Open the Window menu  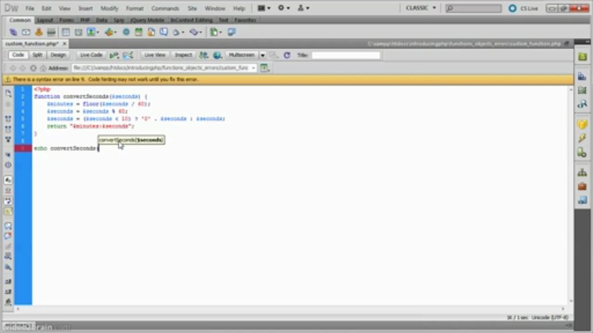click(x=215, y=8)
